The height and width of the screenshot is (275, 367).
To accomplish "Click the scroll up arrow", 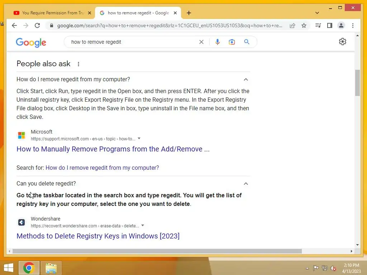I will 357,35.
